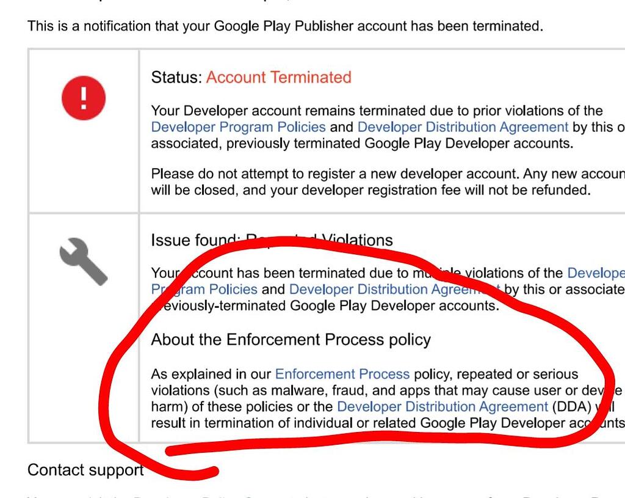Click Program Policies link under Issue found
This screenshot has height=498, width=625.
pos(204,289)
